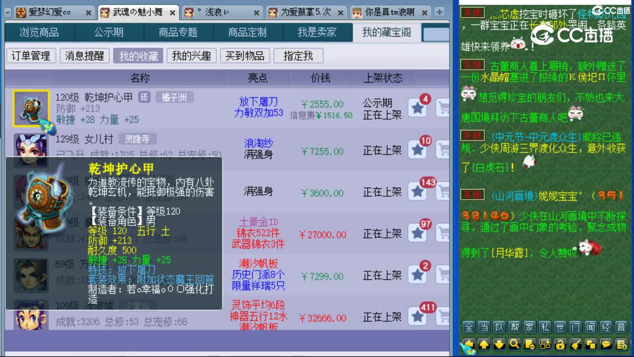Close the 你是真tm浪啊 tab
634x357 pixels.
click(x=425, y=13)
